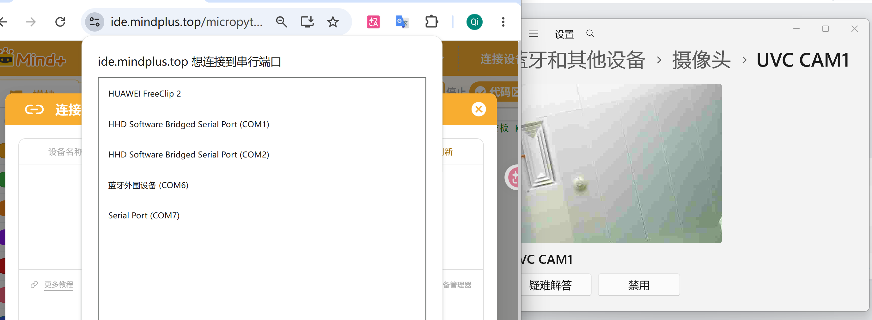Close the orange connect device dialog
872x320 pixels.
(479, 109)
